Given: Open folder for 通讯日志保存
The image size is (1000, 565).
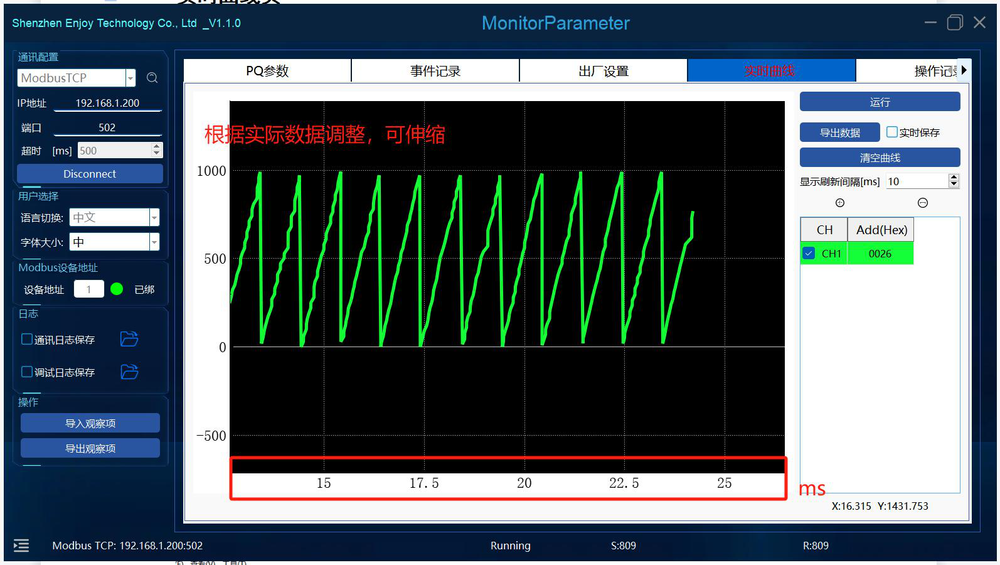Looking at the screenshot, I should [x=129, y=339].
